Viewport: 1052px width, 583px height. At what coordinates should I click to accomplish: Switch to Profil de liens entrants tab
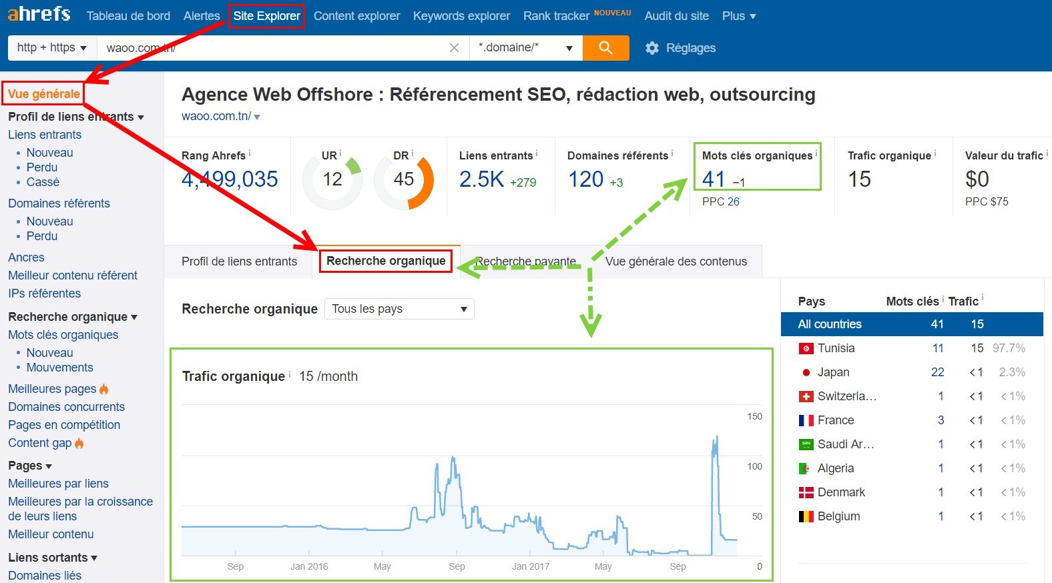(239, 261)
